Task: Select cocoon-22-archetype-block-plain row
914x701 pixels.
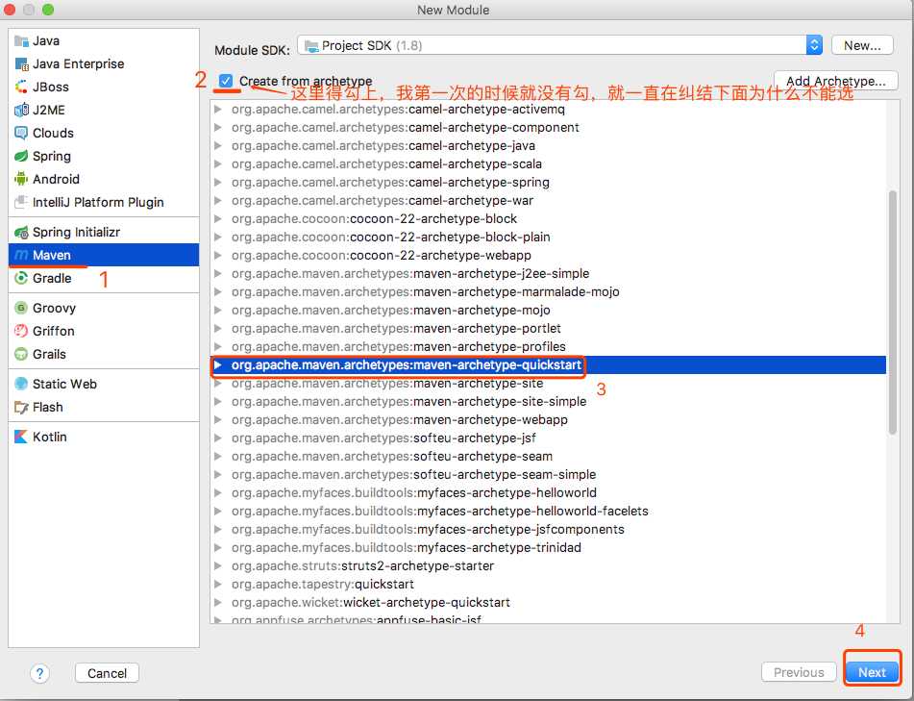Action: click(548, 237)
